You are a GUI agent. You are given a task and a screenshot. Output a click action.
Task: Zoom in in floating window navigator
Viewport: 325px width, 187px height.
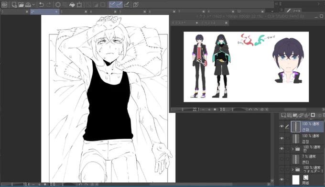click(209, 110)
